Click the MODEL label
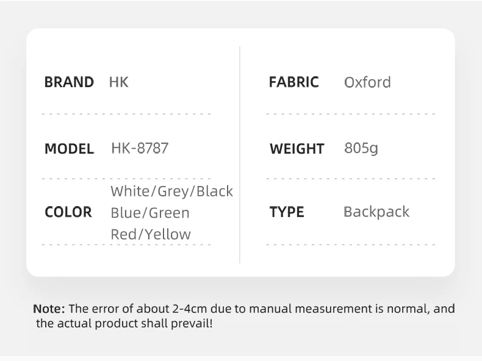The width and height of the screenshot is (482, 361). click(x=69, y=148)
